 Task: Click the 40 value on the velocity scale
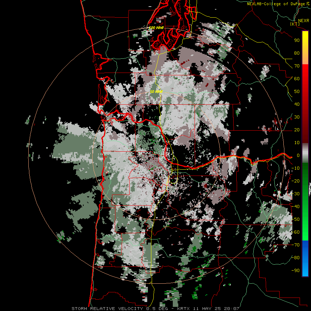(297, 104)
